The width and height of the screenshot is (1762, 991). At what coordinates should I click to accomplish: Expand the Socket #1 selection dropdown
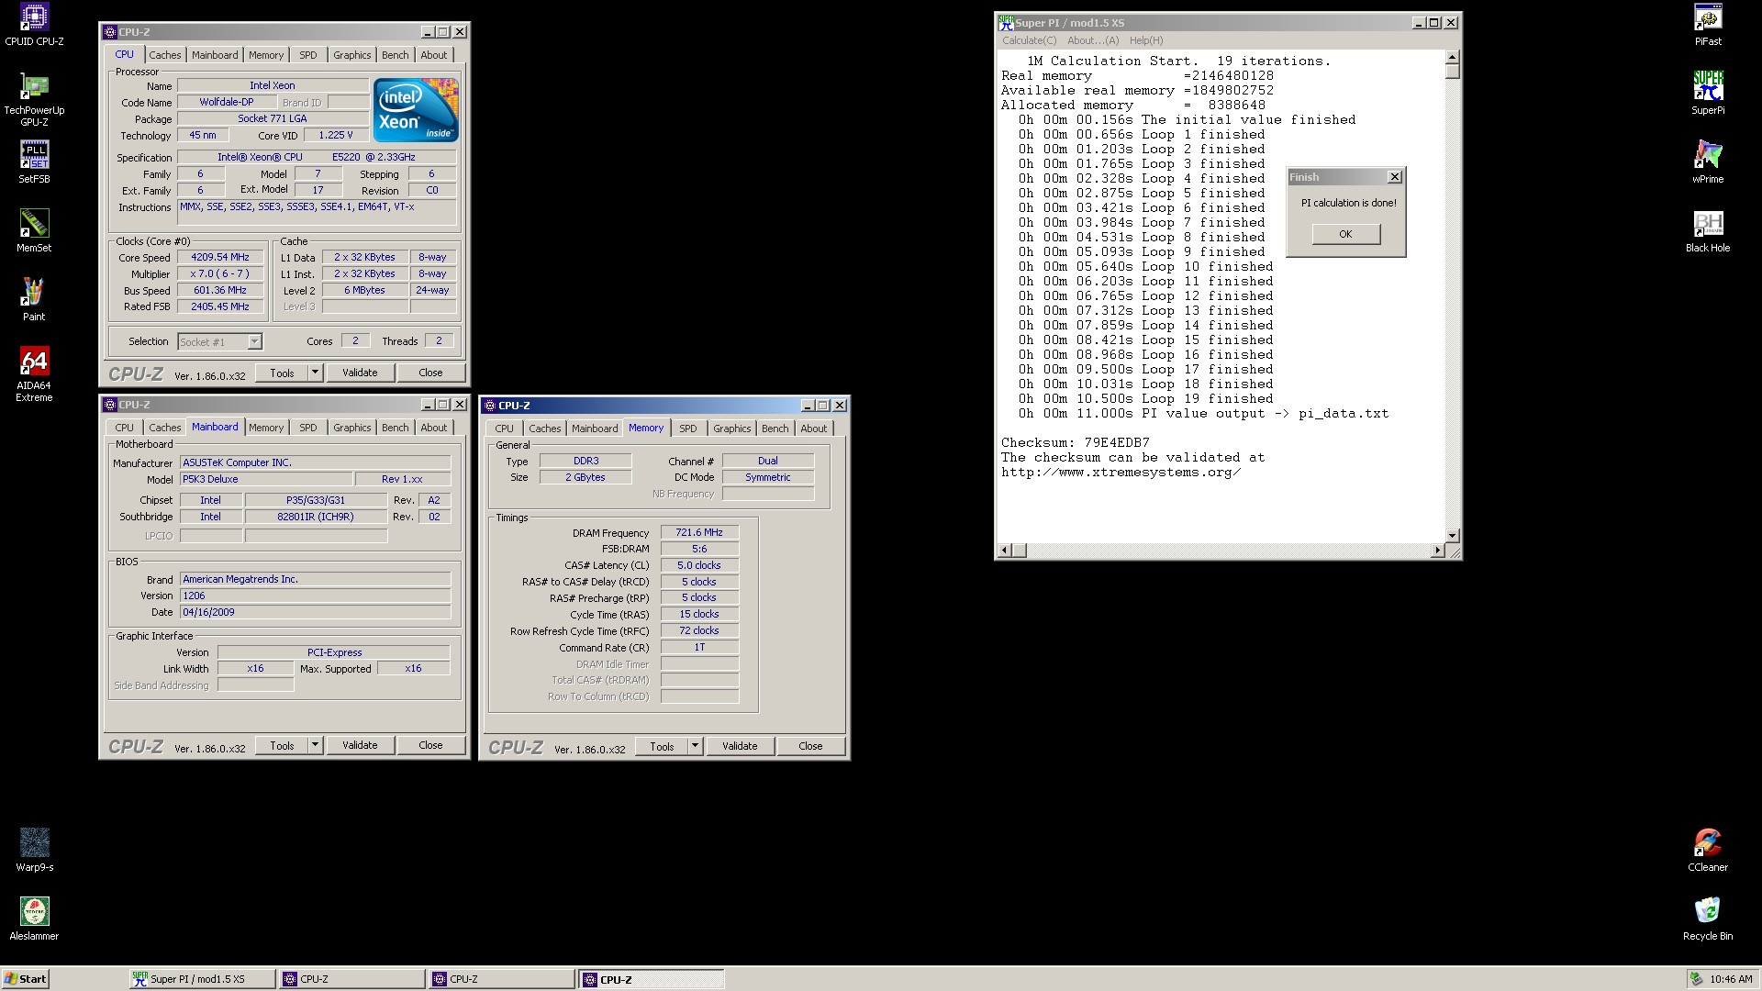(x=255, y=342)
